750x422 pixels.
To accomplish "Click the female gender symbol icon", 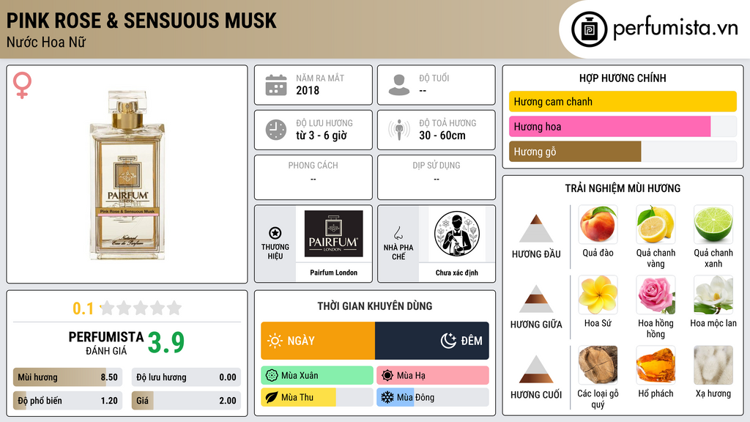I will click(22, 85).
